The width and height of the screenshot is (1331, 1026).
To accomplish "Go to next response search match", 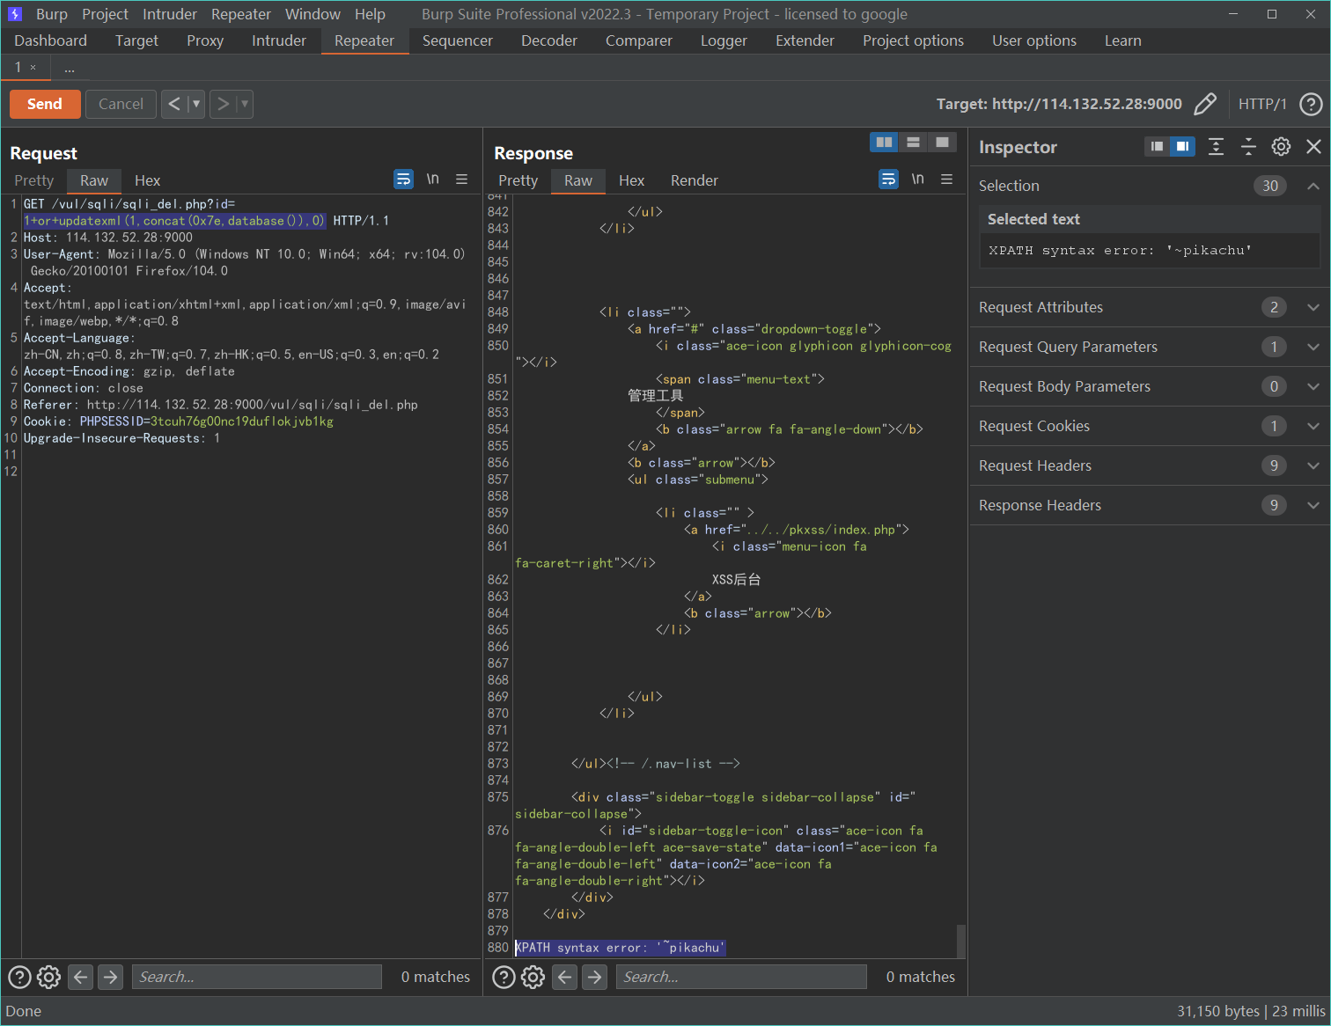I will (595, 977).
